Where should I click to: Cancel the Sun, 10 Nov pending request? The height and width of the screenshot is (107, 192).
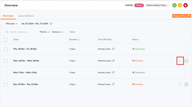point(186,84)
